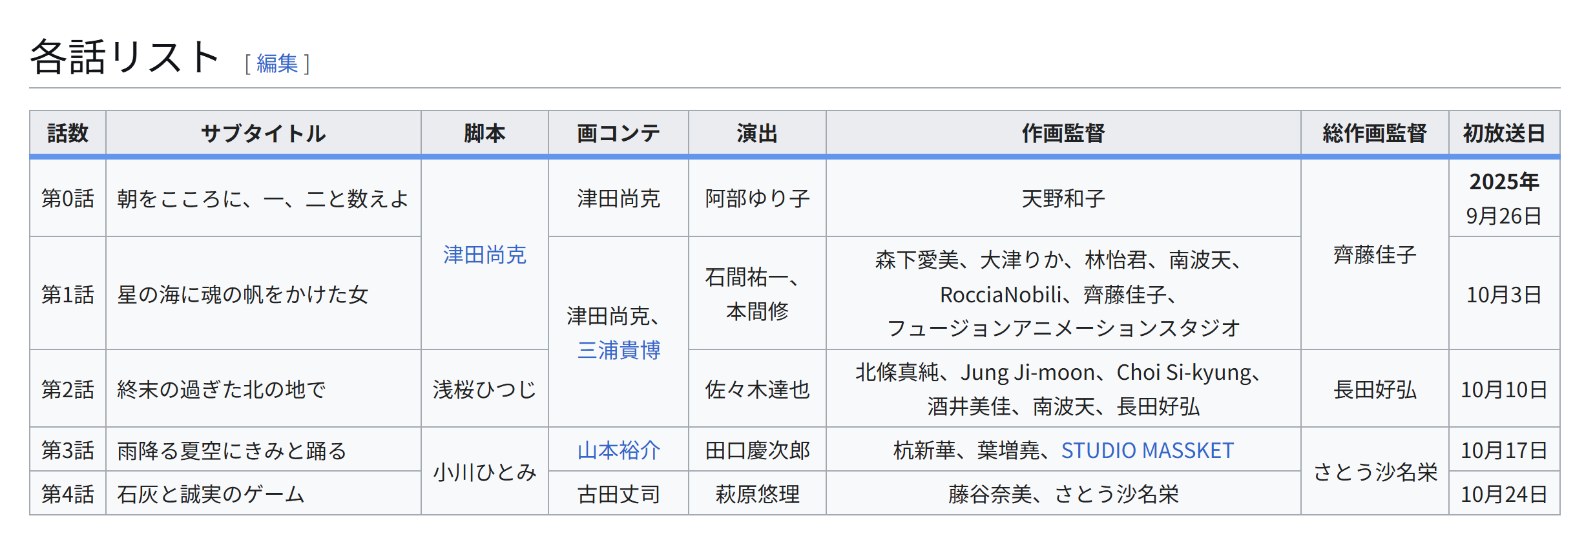Click the 総作画監督 column header
The image size is (1584, 540).
coord(1374,133)
